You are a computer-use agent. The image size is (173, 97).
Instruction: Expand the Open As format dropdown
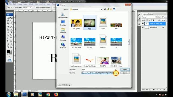(x=115, y=73)
